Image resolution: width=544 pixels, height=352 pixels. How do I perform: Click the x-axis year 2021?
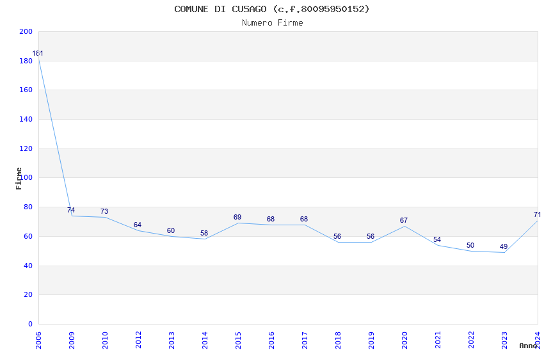click(x=438, y=340)
